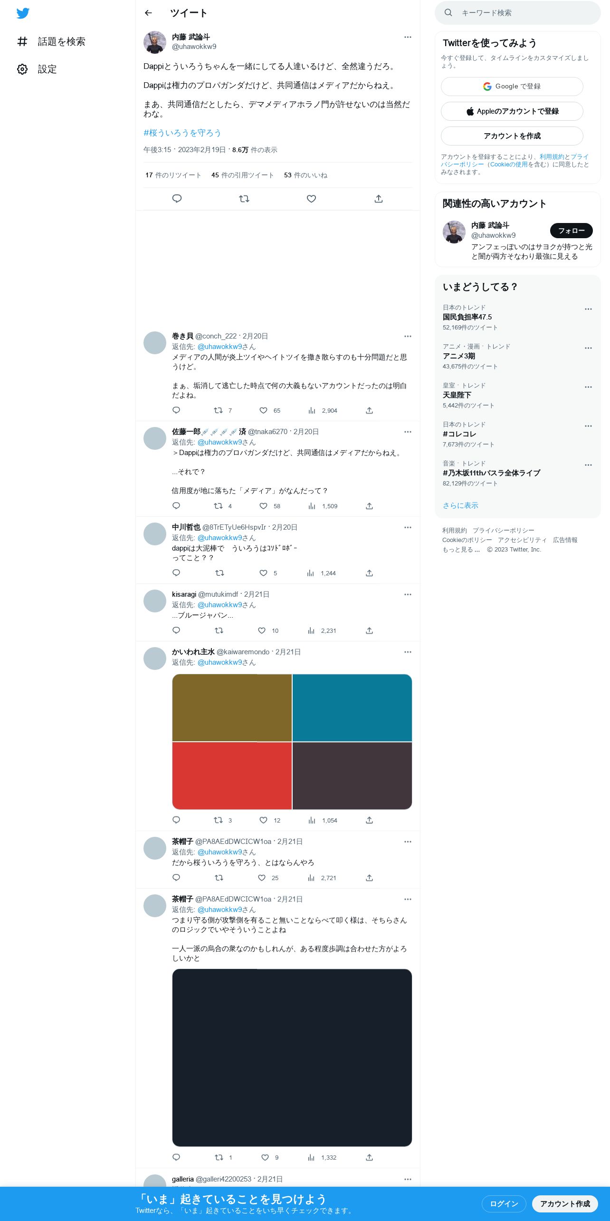This screenshot has height=1221, width=610.
Task: Like the main tweet with heart icon
Action: coord(311,199)
